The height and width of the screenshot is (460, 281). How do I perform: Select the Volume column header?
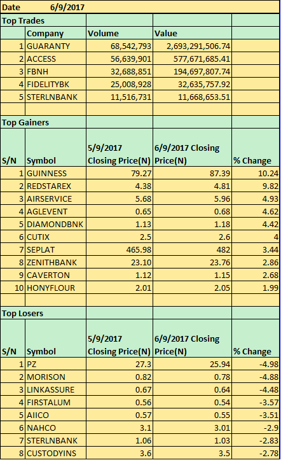click(x=120, y=33)
